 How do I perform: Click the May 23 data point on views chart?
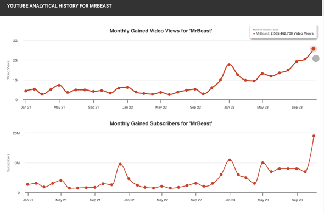(x=262, y=74)
